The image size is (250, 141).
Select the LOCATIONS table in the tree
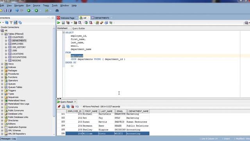[18, 54]
